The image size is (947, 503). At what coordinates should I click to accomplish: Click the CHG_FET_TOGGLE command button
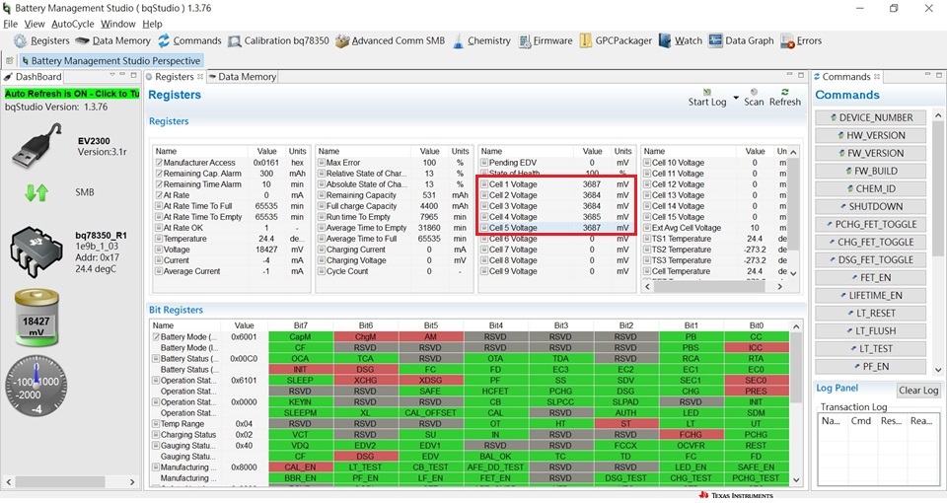pyautogui.click(x=870, y=243)
